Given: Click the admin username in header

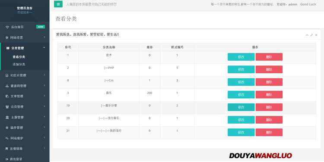Looking at the screenshot, I should (293, 4).
